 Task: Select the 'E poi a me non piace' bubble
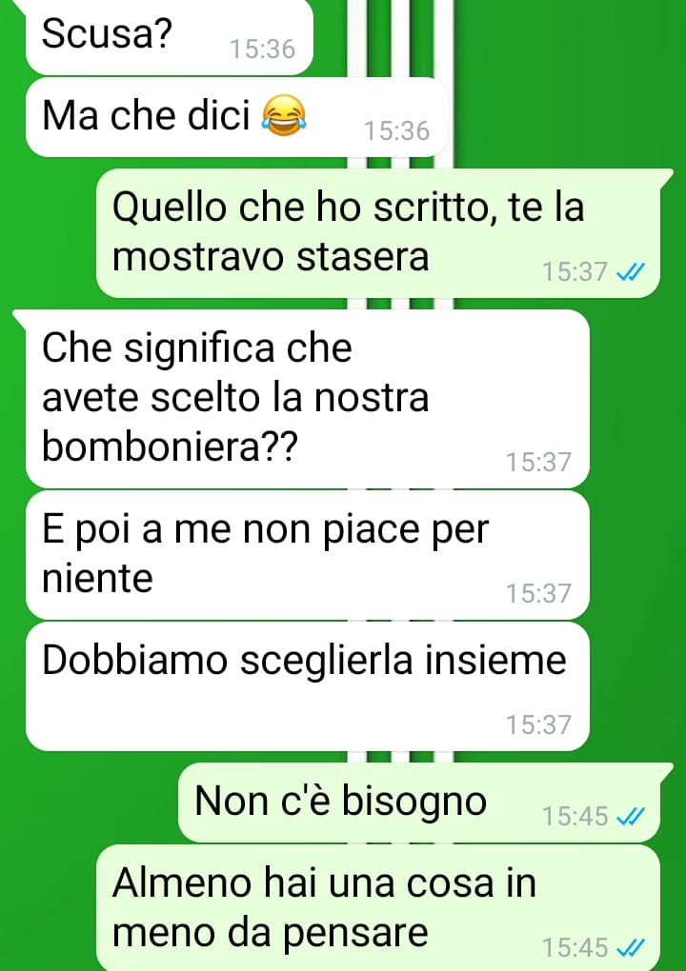(x=308, y=555)
